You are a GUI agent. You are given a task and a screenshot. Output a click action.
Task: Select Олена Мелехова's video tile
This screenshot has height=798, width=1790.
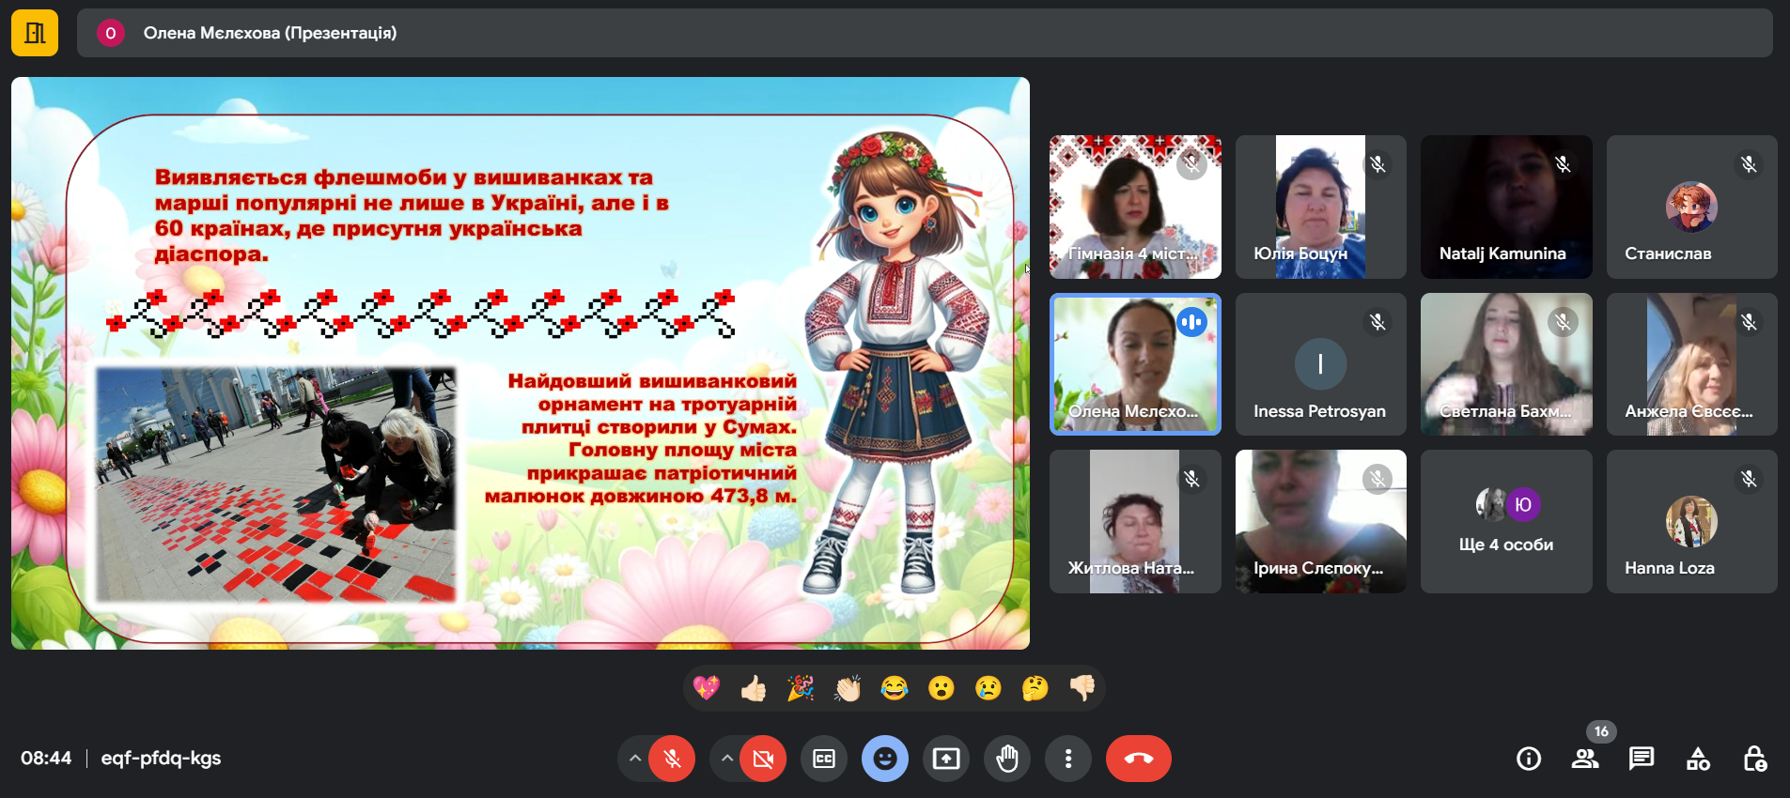pyautogui.click(x=1135, y=364)
